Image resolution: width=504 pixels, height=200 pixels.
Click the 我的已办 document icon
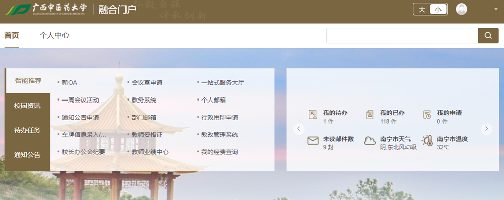click(x=370, y=115)
